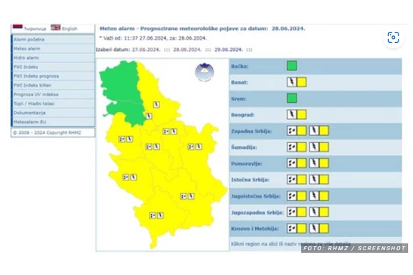Click the green swatch next to Bačka
This screenshot has height=275, width=413.
pyautogui.click(x=292, y=66)
